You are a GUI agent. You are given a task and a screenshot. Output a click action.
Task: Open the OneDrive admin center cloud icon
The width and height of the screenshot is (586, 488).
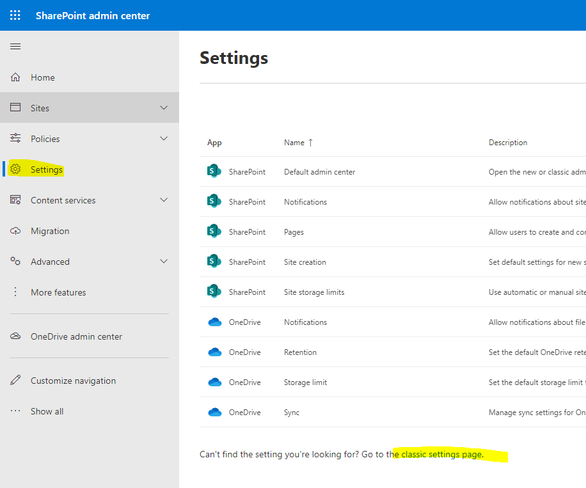click(15, 336)
